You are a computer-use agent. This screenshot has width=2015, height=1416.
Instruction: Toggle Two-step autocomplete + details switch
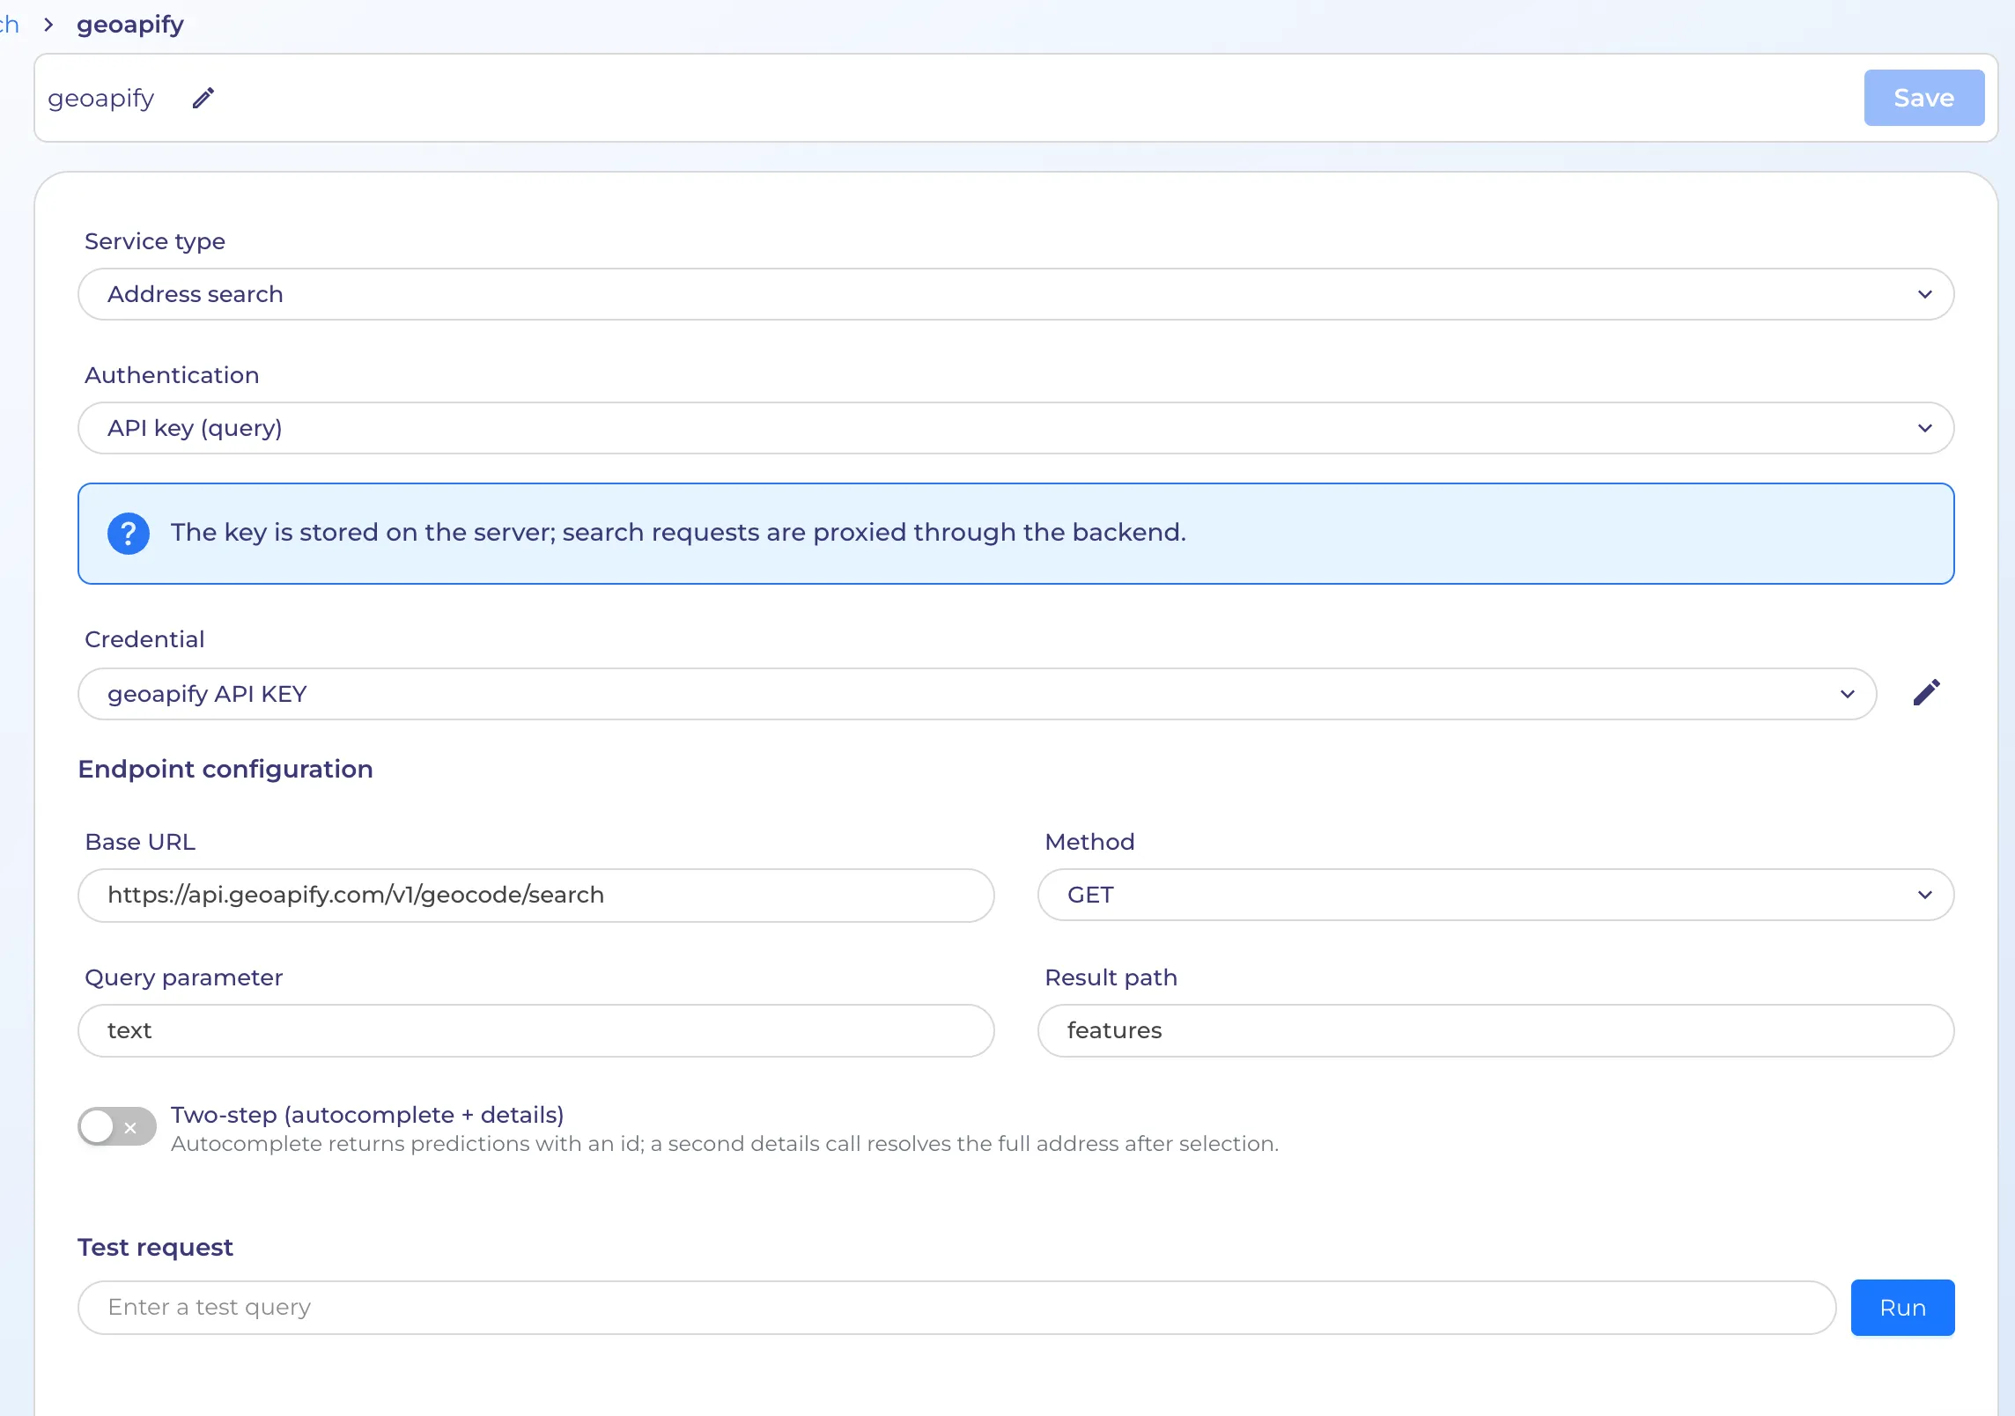coord(117,1126)
